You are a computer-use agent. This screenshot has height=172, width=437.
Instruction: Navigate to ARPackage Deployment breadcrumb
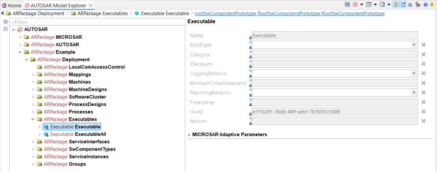[x=35, y=13]
